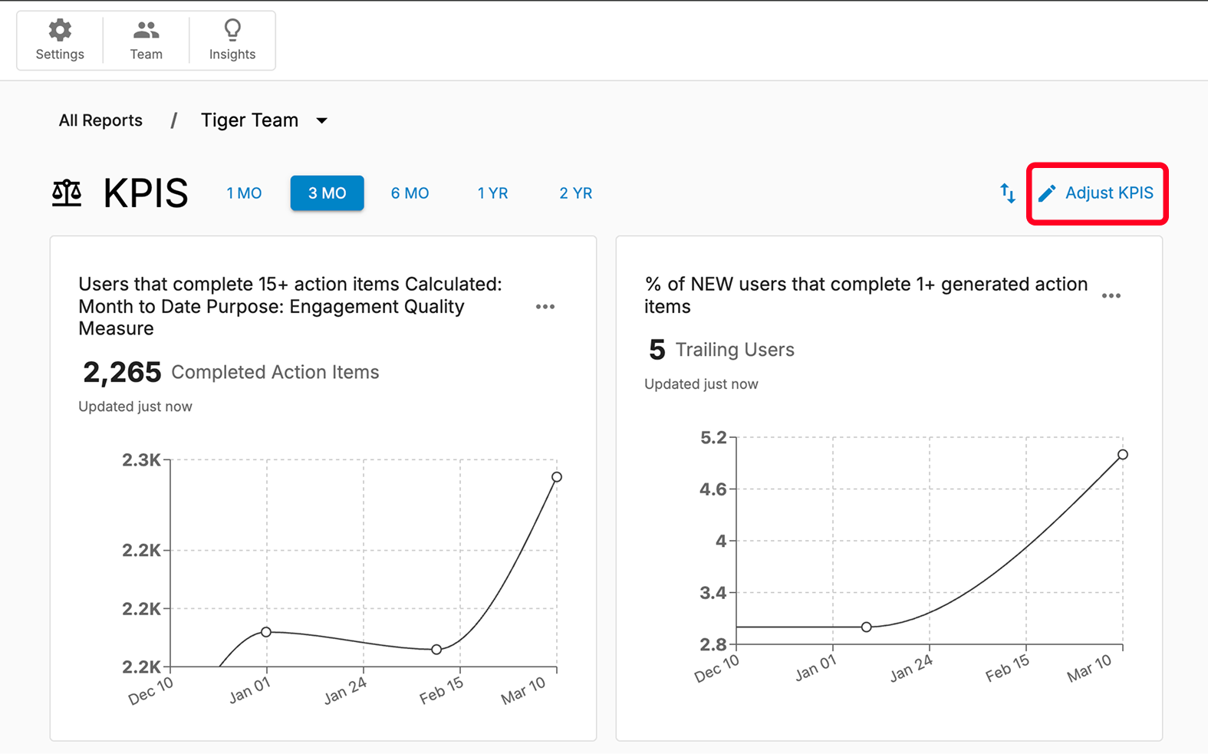Open the Team people icon

point(146,30)
